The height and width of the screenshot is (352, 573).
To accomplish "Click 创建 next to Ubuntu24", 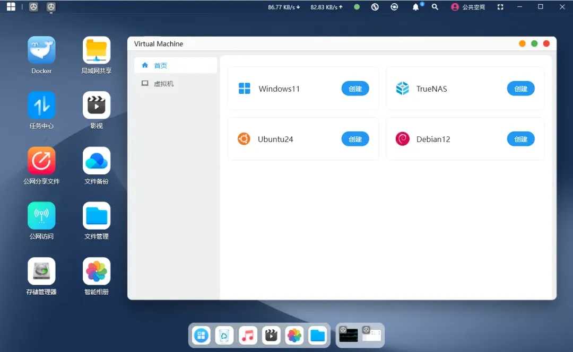I will (x=355, y=139).
